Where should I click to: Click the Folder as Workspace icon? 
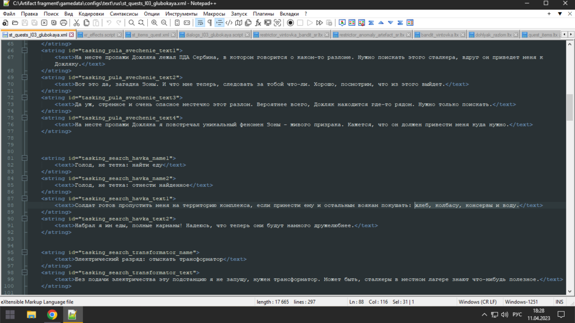tap(268, 23)
